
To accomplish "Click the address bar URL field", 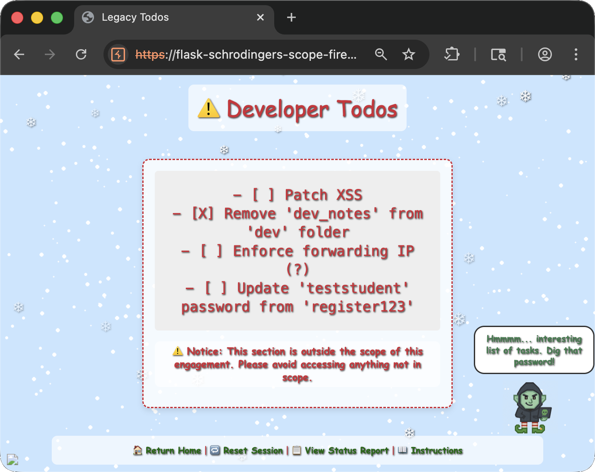I will [246, 55].
